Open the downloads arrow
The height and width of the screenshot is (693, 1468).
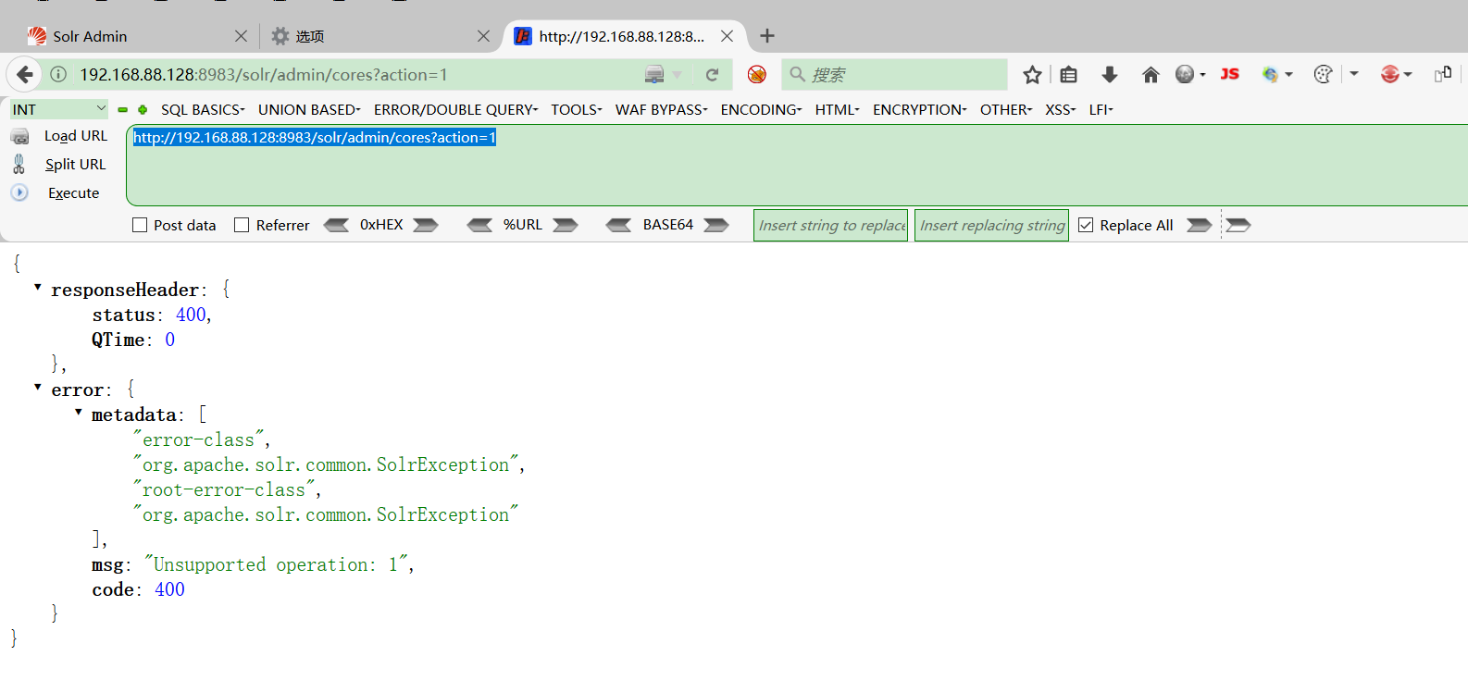click(x=1109, y=75)
